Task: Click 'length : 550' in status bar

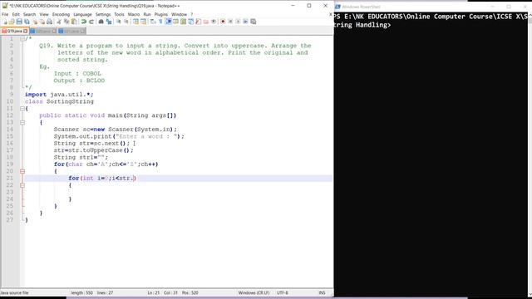Action: tap(81, 292)
